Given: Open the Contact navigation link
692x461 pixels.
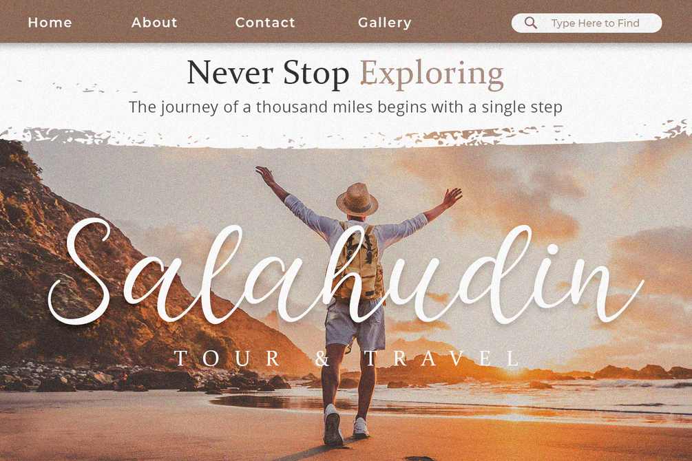Looking at the screenshot, I should click(x=265, y=23).
